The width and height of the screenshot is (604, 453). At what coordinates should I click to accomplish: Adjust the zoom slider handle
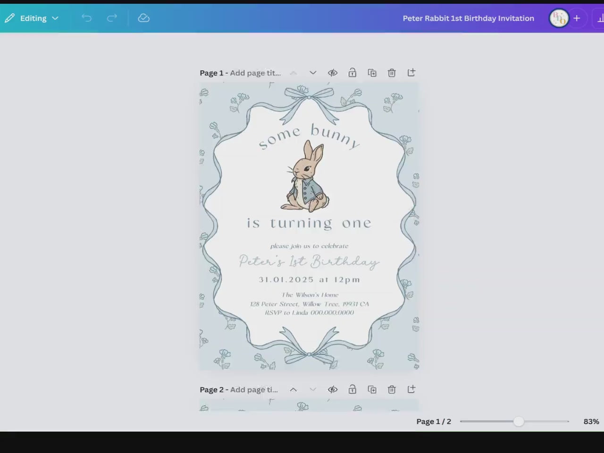(x=519, y=421)
